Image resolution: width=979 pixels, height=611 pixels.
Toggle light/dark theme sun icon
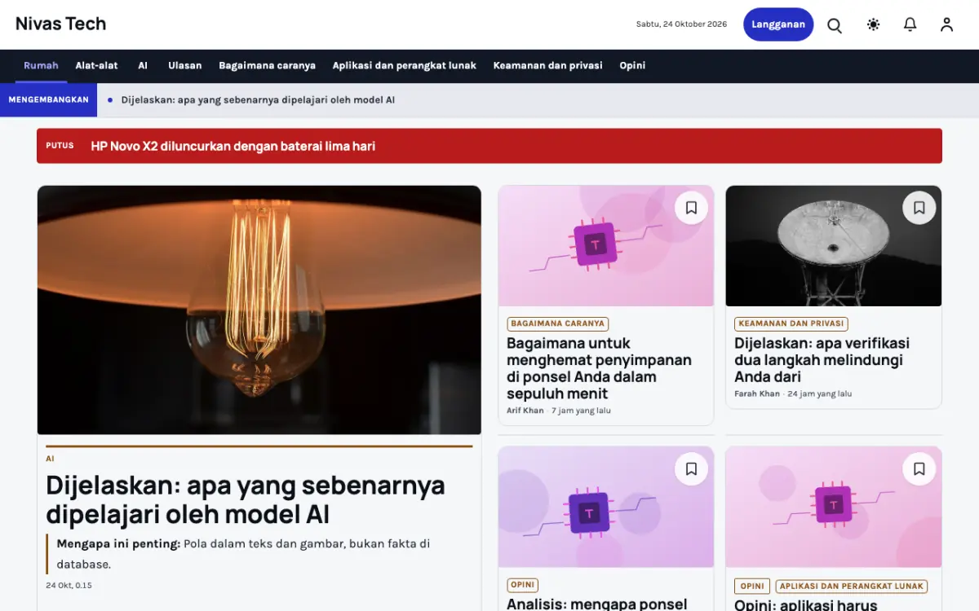873,25
